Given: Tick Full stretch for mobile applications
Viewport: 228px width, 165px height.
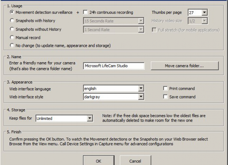Looking at the screenshot, I should click(154, 30).
